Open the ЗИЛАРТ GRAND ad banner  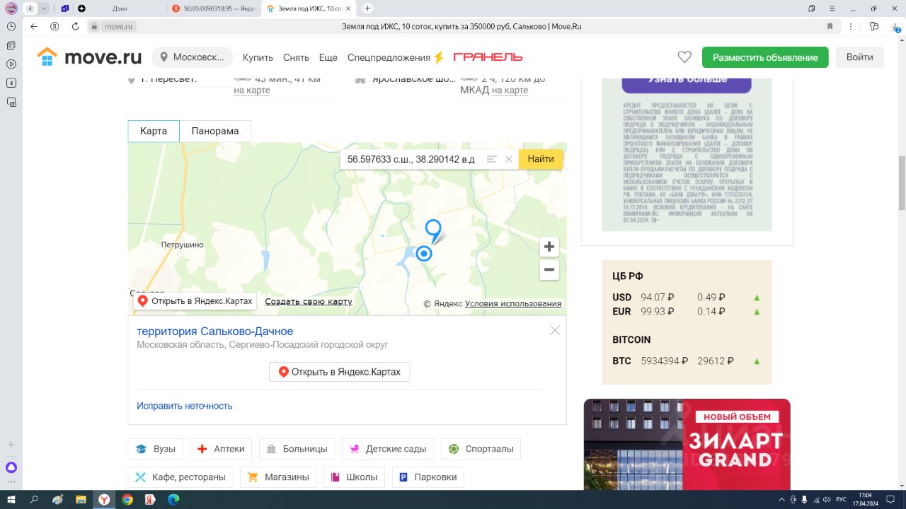pos(687,445)
